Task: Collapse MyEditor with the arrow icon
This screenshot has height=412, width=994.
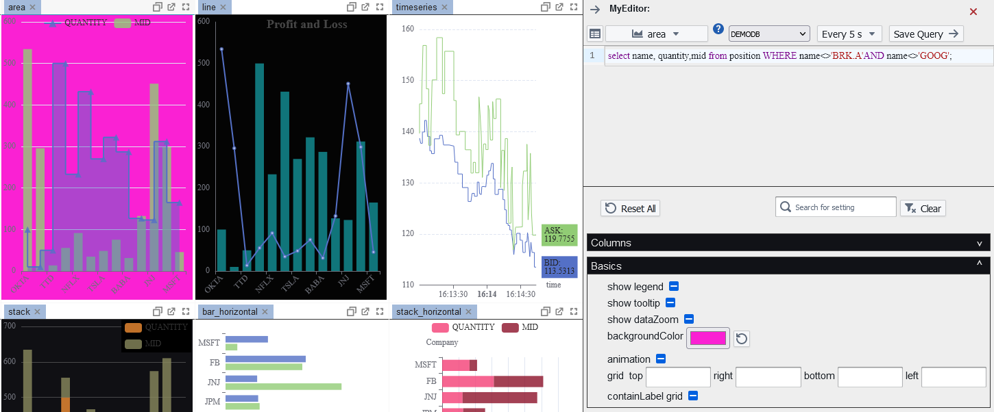Action: (x=595, y=10)
